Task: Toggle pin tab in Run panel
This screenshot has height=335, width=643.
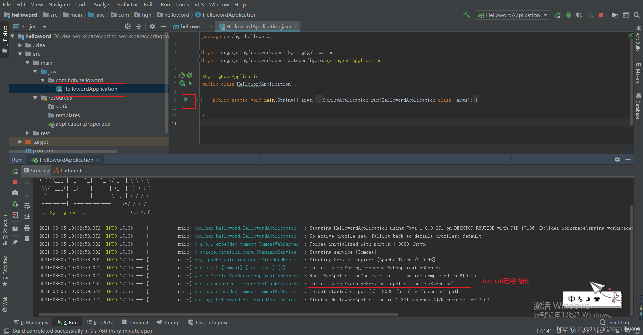Action: (15, 242)
